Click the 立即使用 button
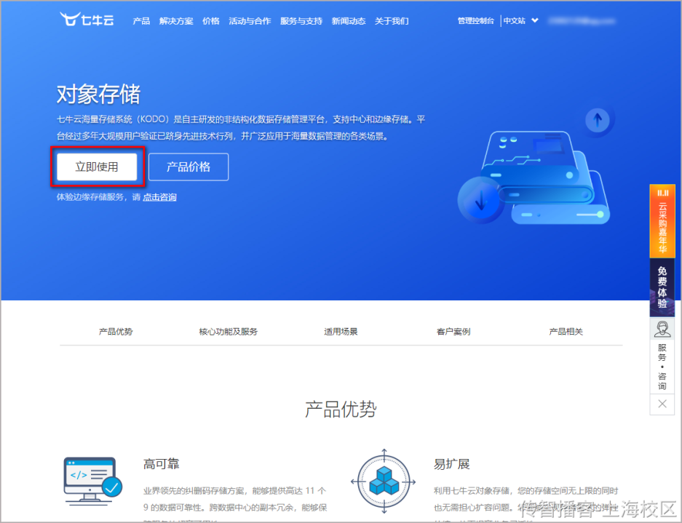The width and height of the screenshot is (682, 523). [97, 167]
